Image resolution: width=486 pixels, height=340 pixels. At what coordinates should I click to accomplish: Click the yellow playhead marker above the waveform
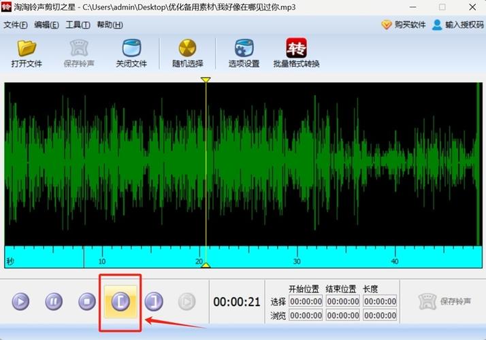(x=206, y=80)
